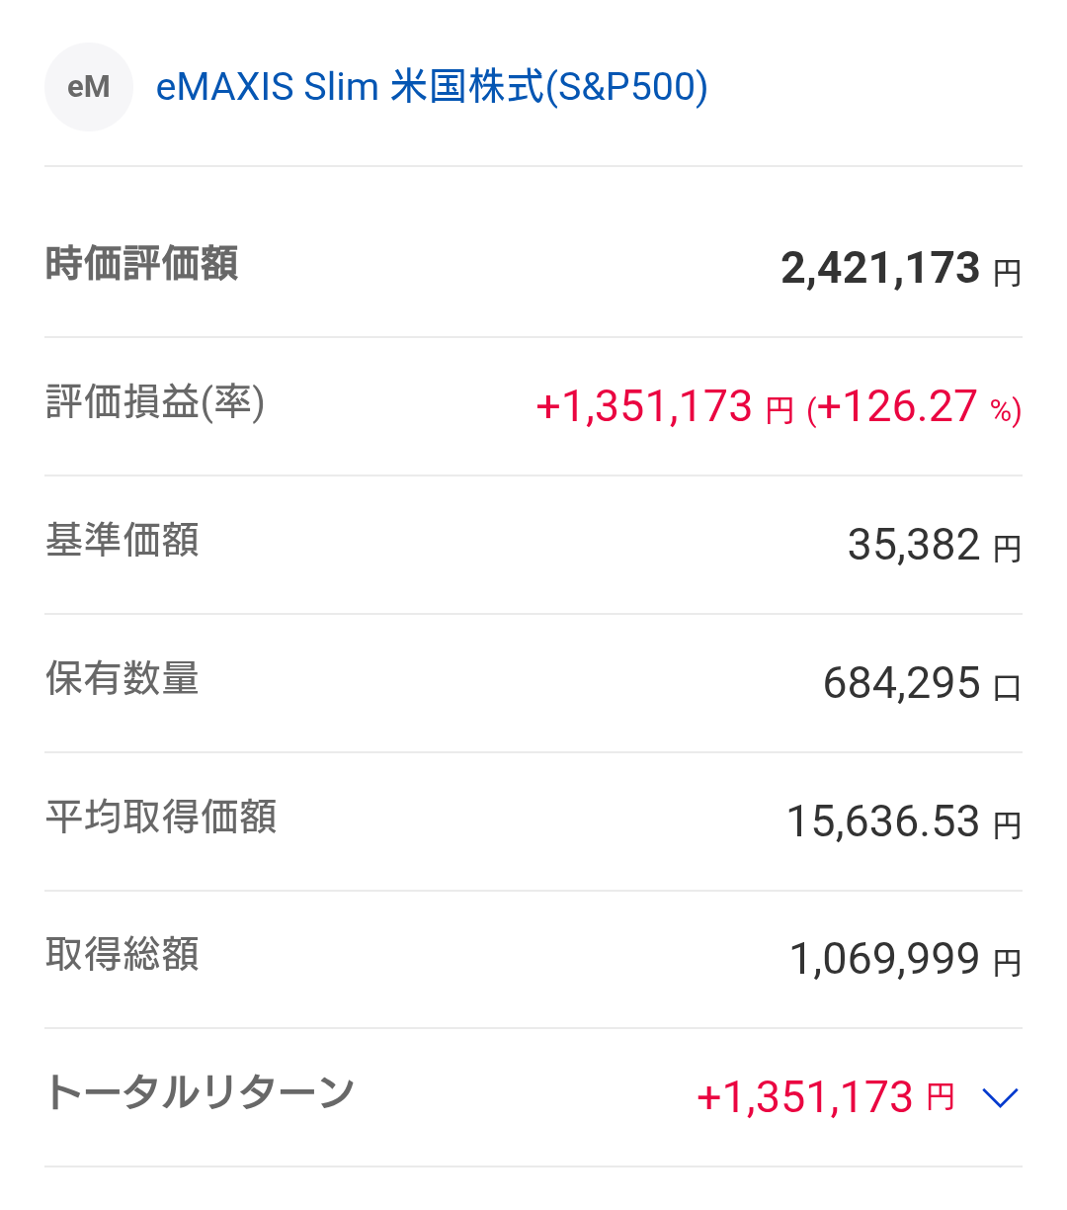Select the 684,295 口 holdings quantity
The image size is (1067, 1210).
(921, 684)
